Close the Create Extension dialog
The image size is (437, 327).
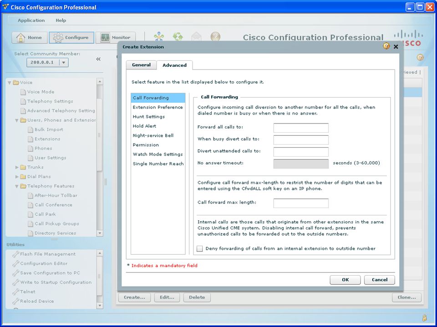tap(396, 47)
